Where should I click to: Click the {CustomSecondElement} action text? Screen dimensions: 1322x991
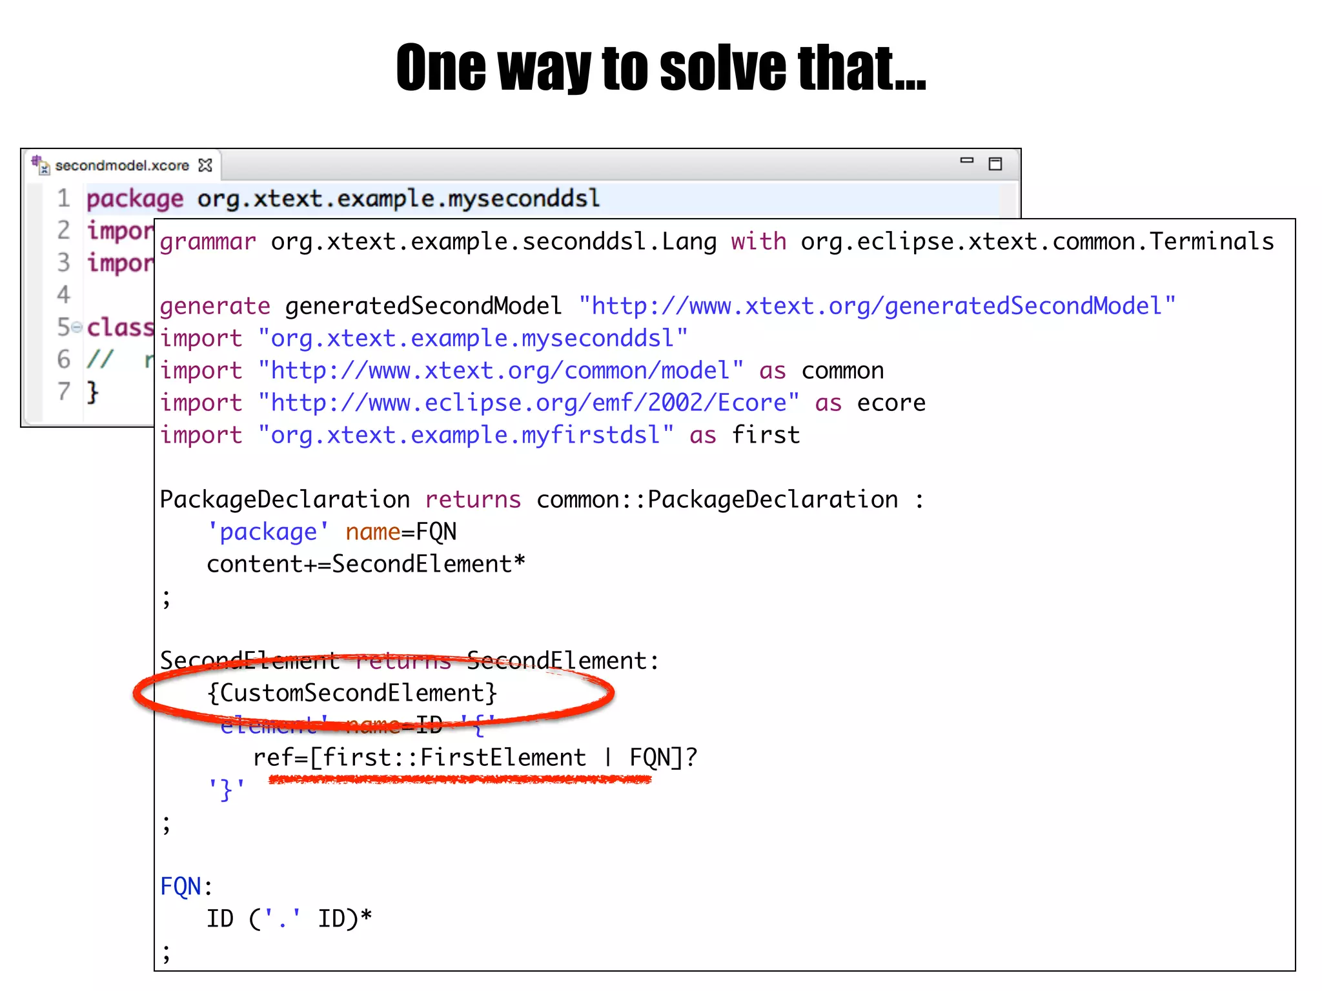pos(352,693)
